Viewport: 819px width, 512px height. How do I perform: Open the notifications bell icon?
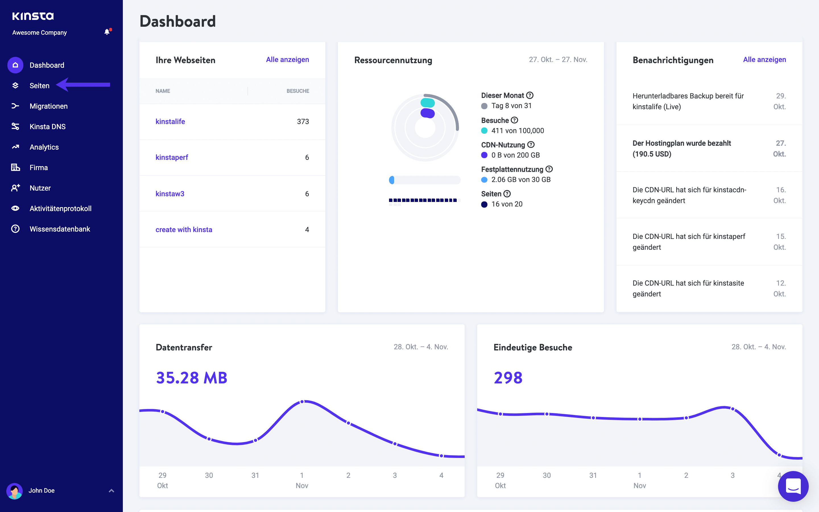[107, 32]
